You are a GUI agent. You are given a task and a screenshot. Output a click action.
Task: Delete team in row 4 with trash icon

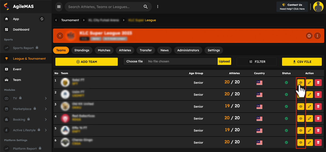coord(318,119)
